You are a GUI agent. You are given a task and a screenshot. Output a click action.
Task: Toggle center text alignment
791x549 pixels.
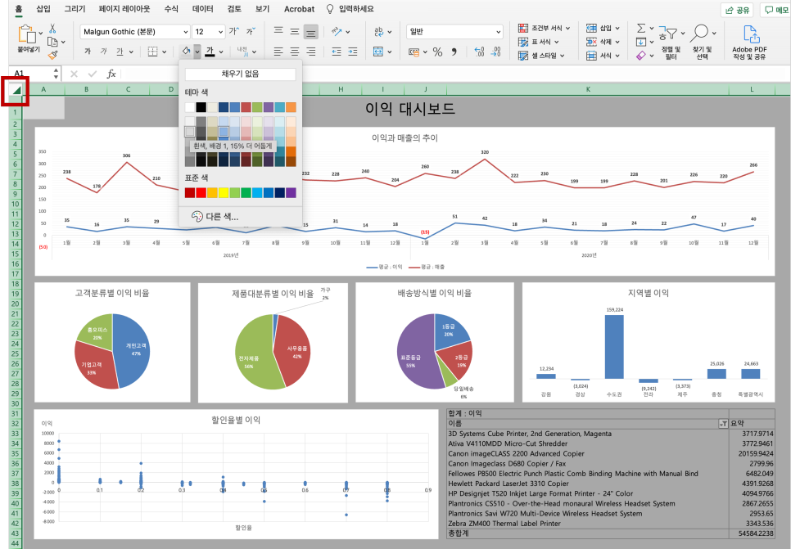pyautogui.click(x=295, y=51)
